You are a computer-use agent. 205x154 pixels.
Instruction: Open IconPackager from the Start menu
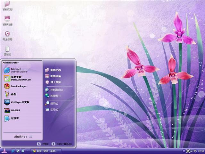[x=22, y=86]
